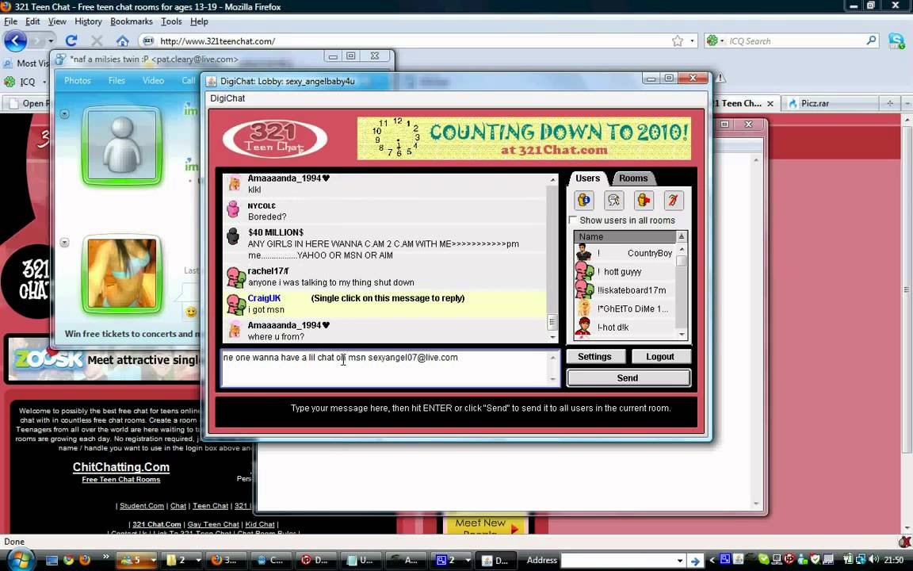
Task: Click the crossed-out ignore user icon
Action: point(673,201)
